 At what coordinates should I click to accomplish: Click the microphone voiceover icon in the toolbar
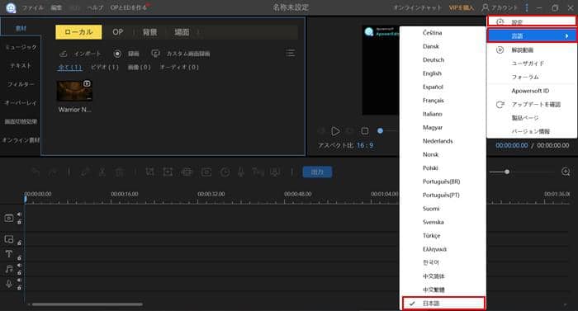241,172
